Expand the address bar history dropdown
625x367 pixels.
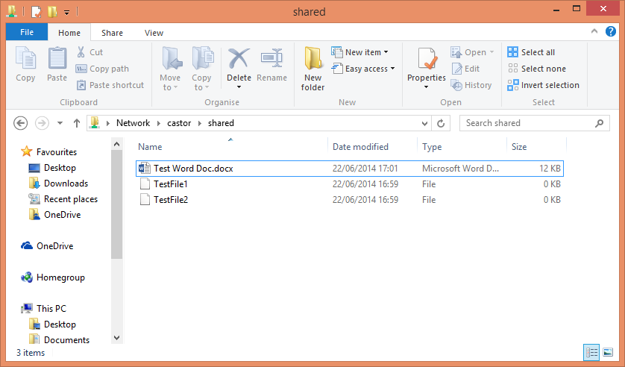(424, 123)
